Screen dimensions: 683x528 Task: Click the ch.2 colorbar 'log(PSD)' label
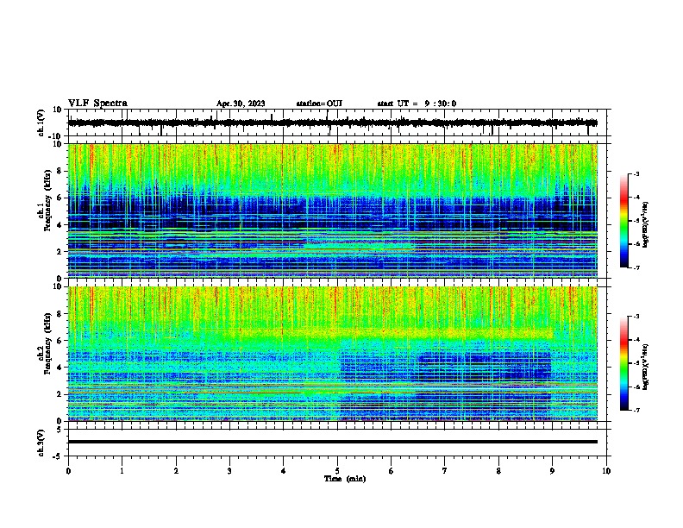[x=645, y=368]
